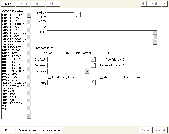The image size is (169, 134).
Task: Click Desc. box scroll down arrow
Action: pos(155,42)
